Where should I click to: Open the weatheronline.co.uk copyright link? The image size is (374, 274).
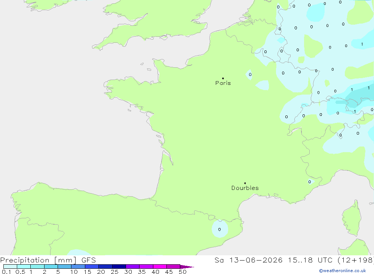pos(343,271)
